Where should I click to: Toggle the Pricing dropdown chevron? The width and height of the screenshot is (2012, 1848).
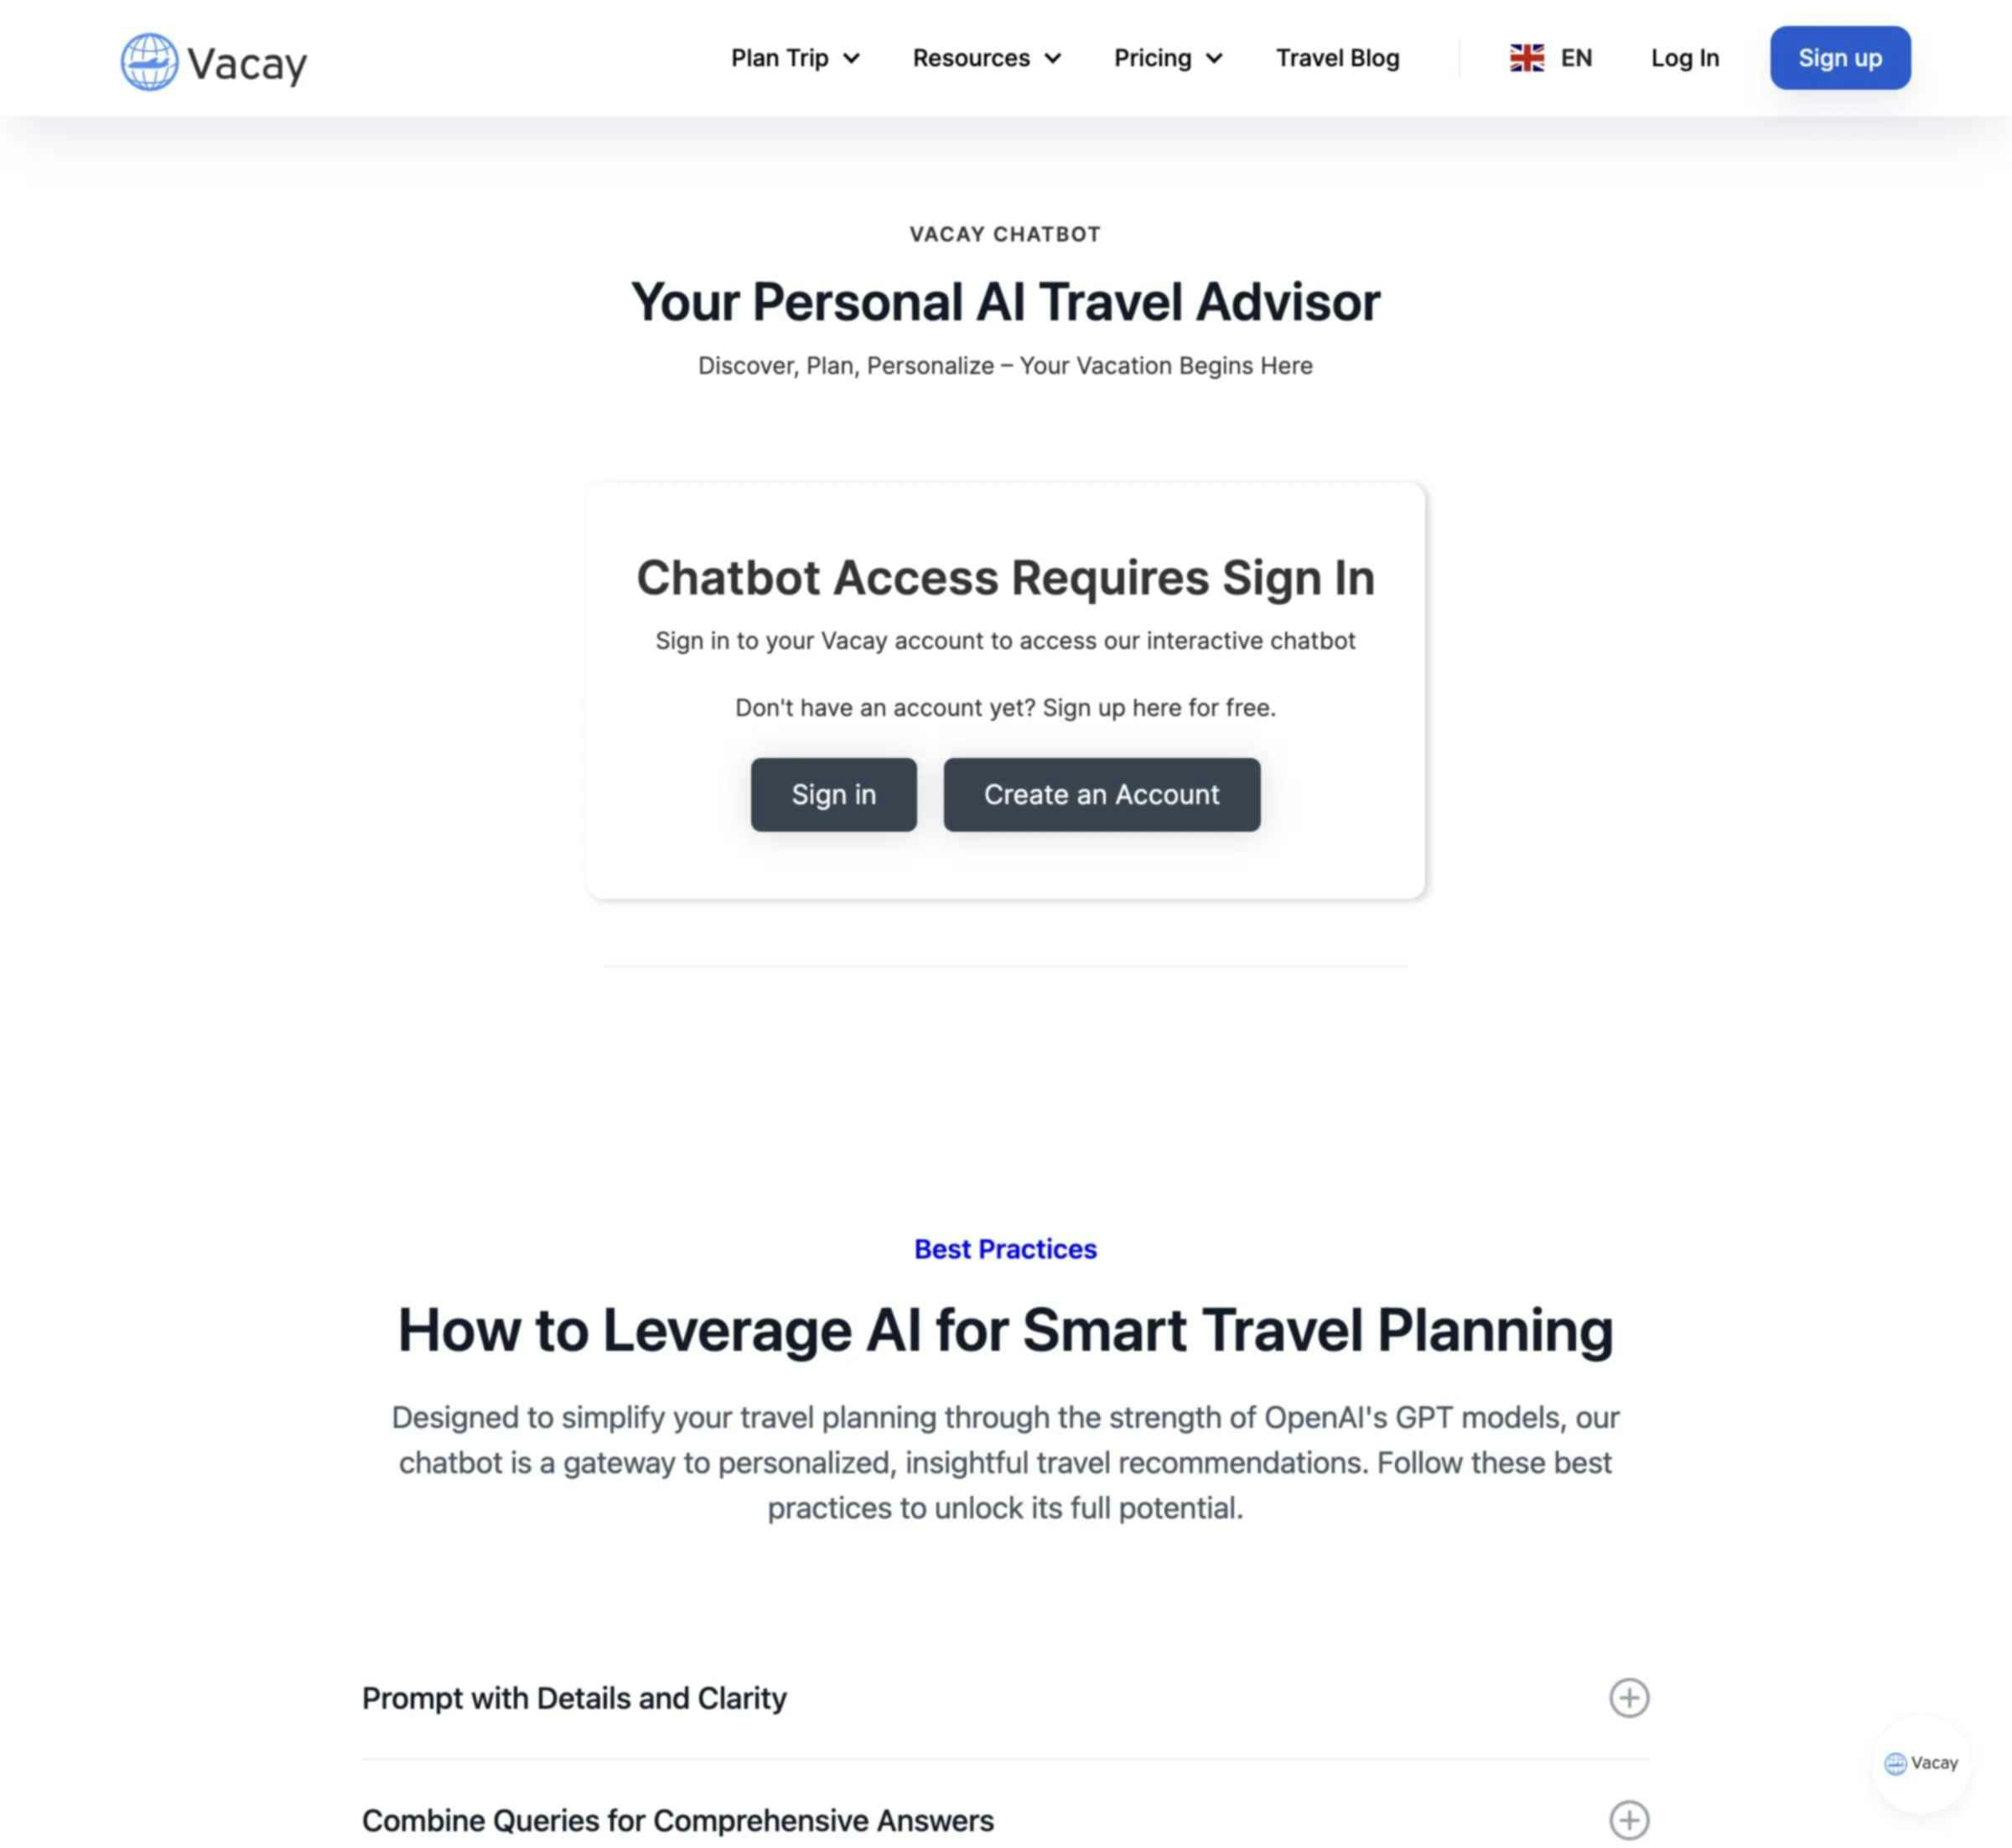click(1216, 58)
